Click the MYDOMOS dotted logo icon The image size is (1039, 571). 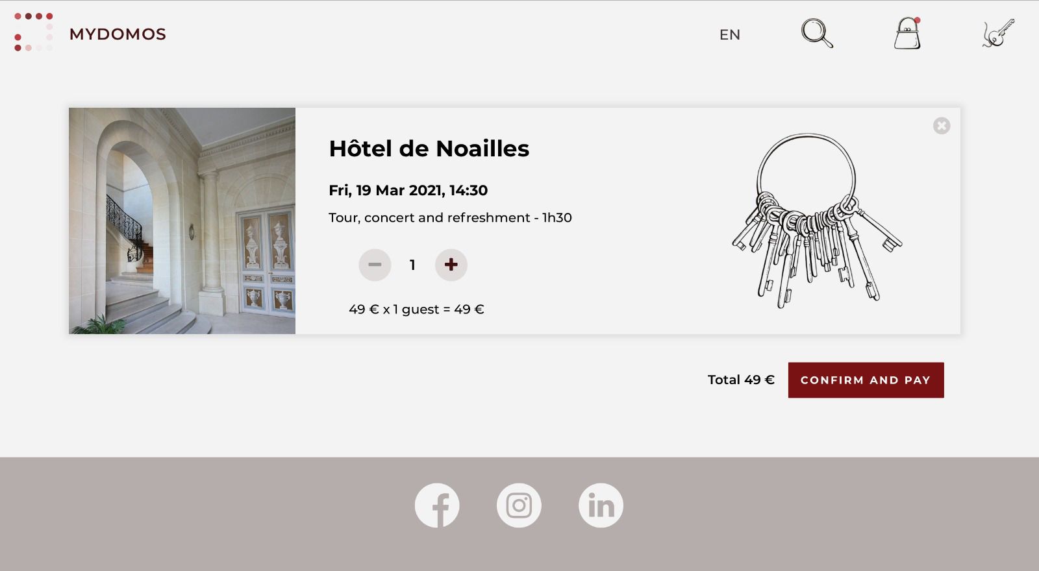[34, 32]
